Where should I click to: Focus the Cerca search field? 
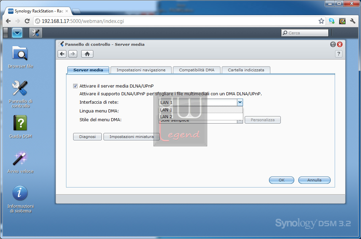pyautogui.click(x=305, y=33)
